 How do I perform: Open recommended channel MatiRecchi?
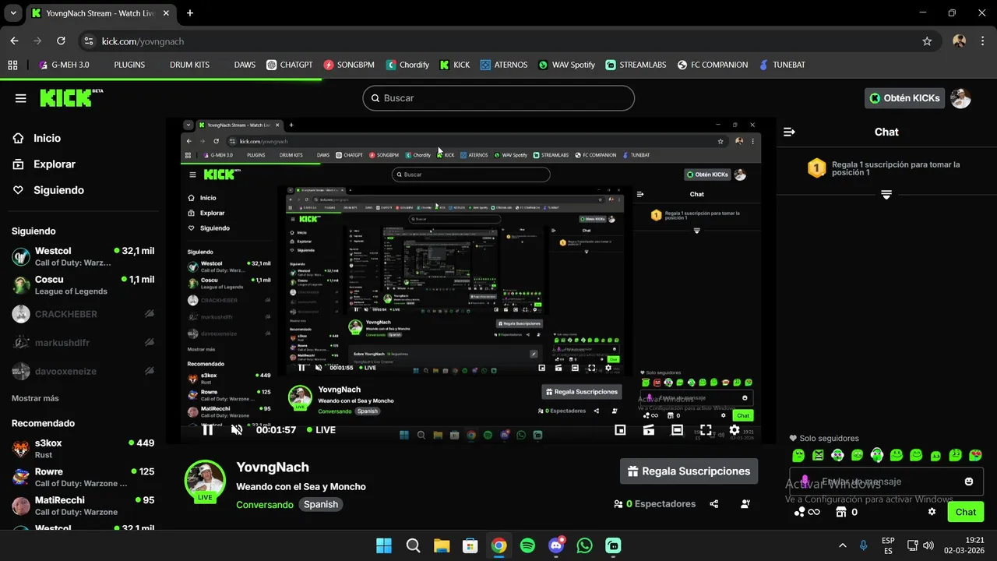pyautogui.click(x=83, y=506)
